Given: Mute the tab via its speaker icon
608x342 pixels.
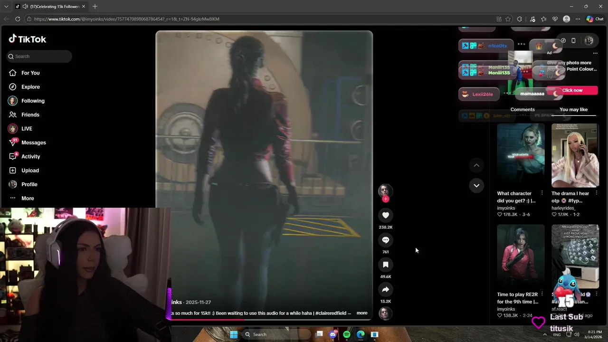Looking at the screenshot, I should click(x=25, y=6).
